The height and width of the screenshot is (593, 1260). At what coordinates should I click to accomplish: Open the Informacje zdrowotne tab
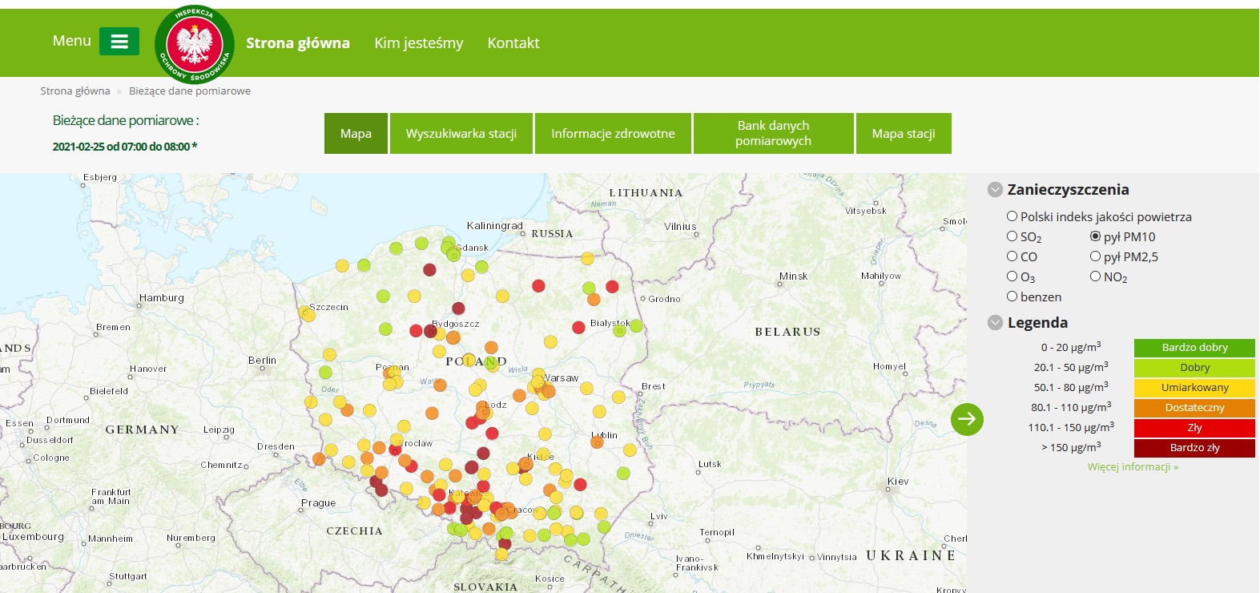tap(613, 133)
